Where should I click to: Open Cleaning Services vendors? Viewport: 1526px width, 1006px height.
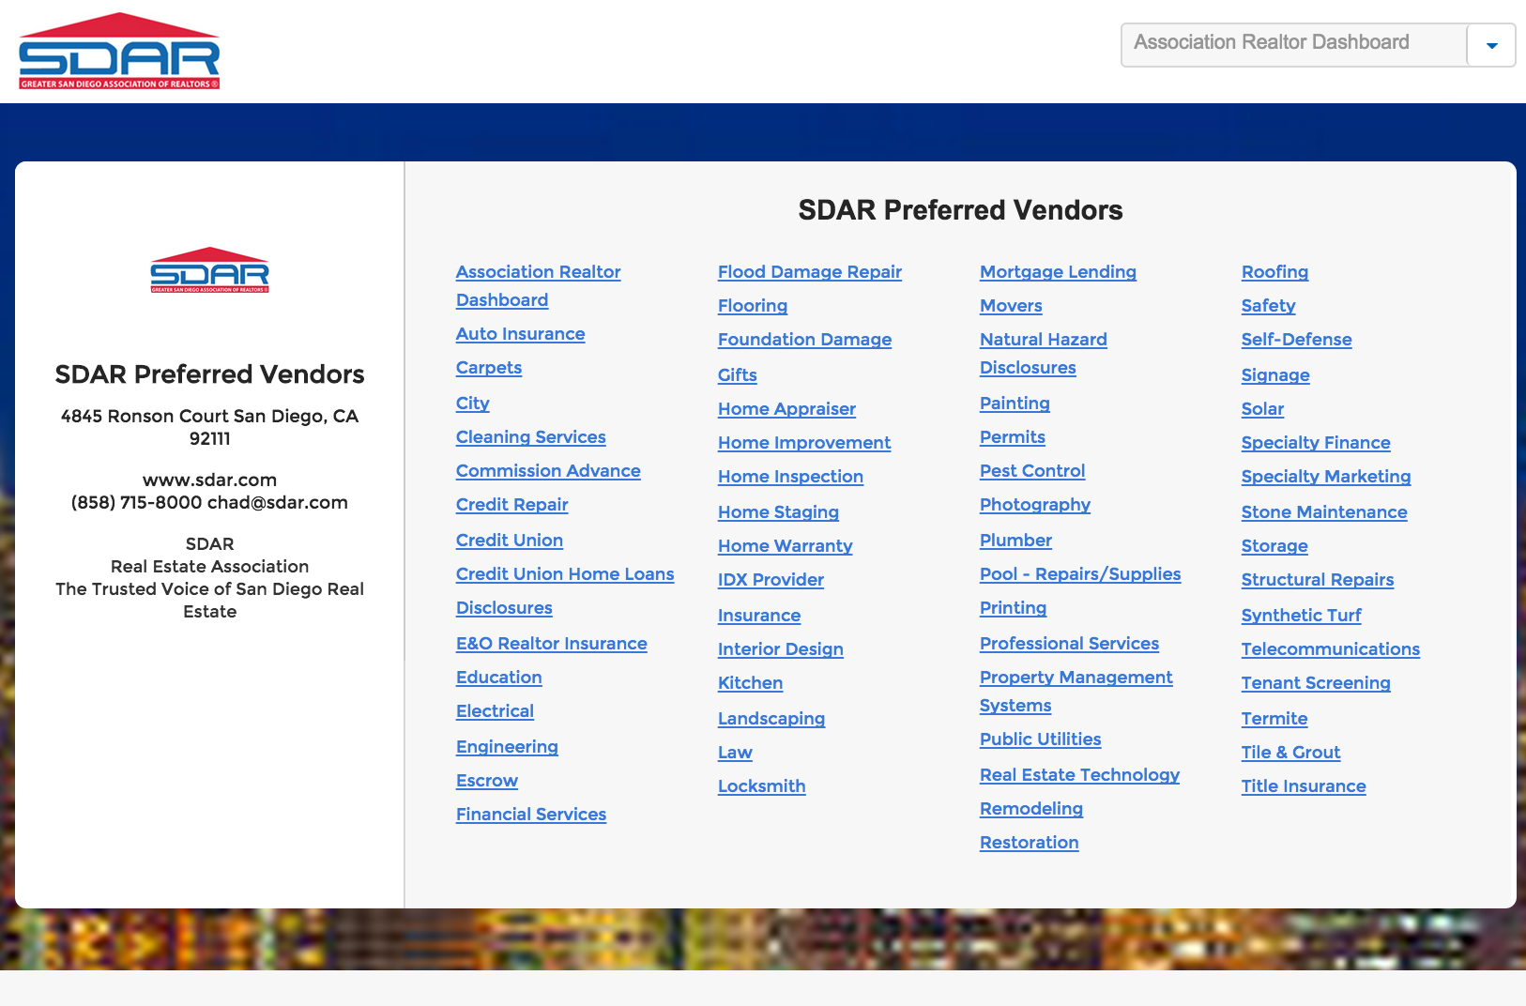coord(530,437)
